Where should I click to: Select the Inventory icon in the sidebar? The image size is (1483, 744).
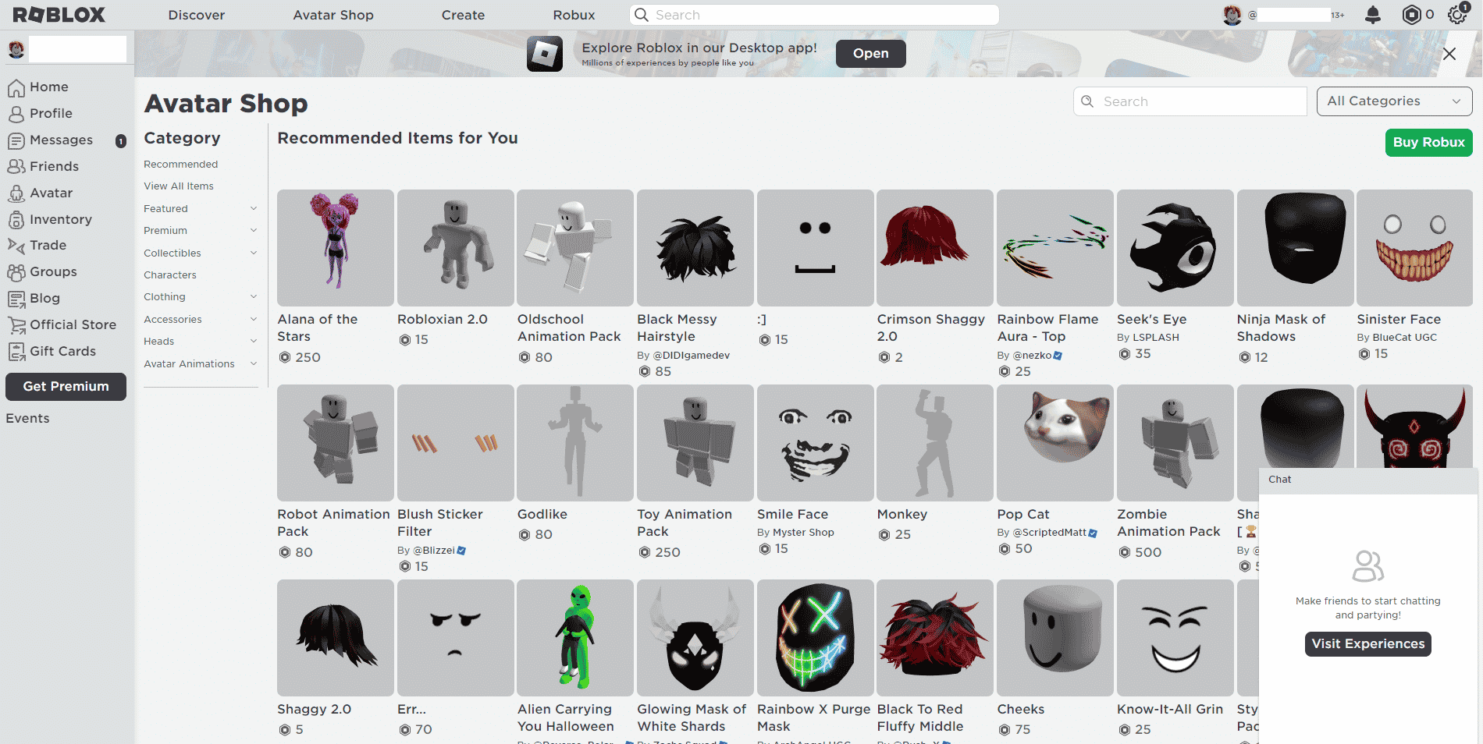pos(17,219)
